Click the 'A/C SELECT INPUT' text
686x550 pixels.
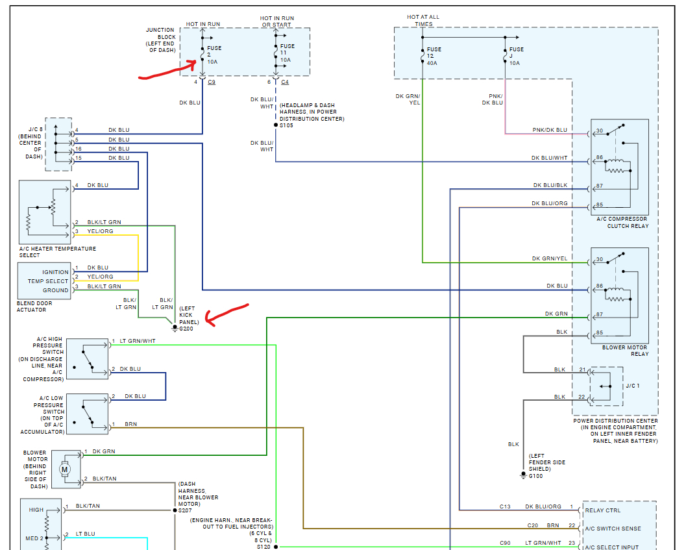(x=611, y=547)
